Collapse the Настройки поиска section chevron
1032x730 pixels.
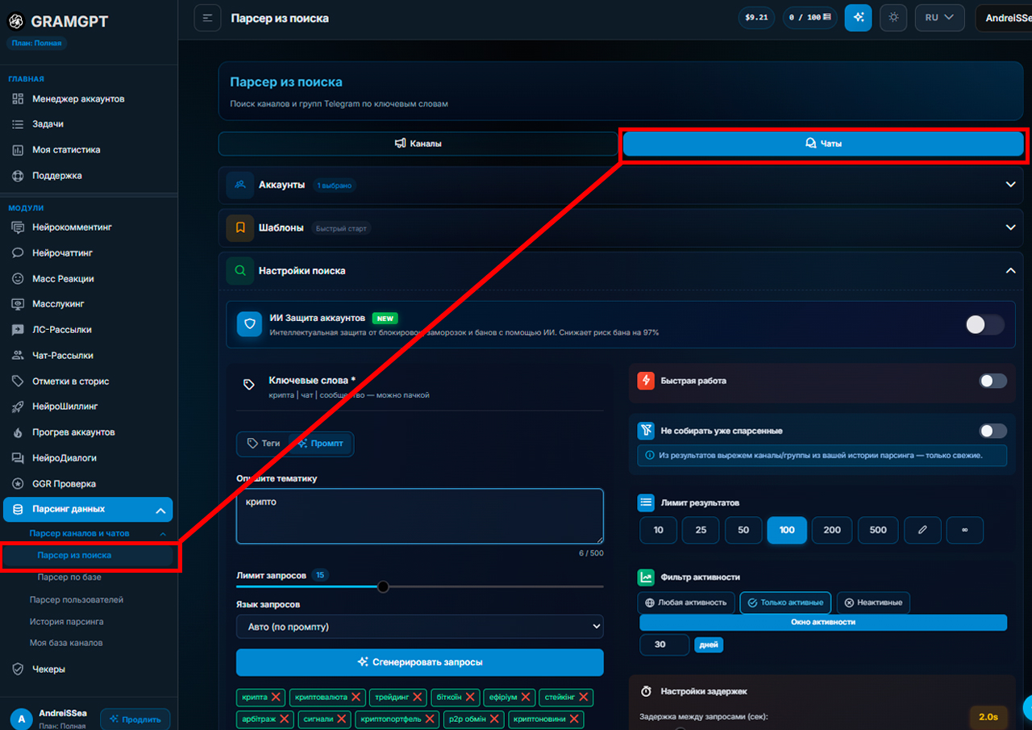[1011, 271]
